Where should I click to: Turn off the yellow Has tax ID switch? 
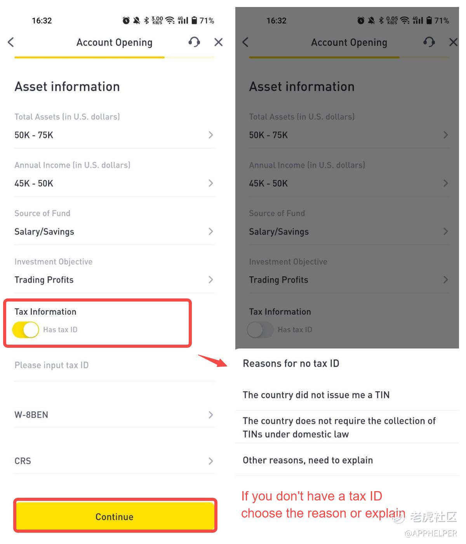26,330
